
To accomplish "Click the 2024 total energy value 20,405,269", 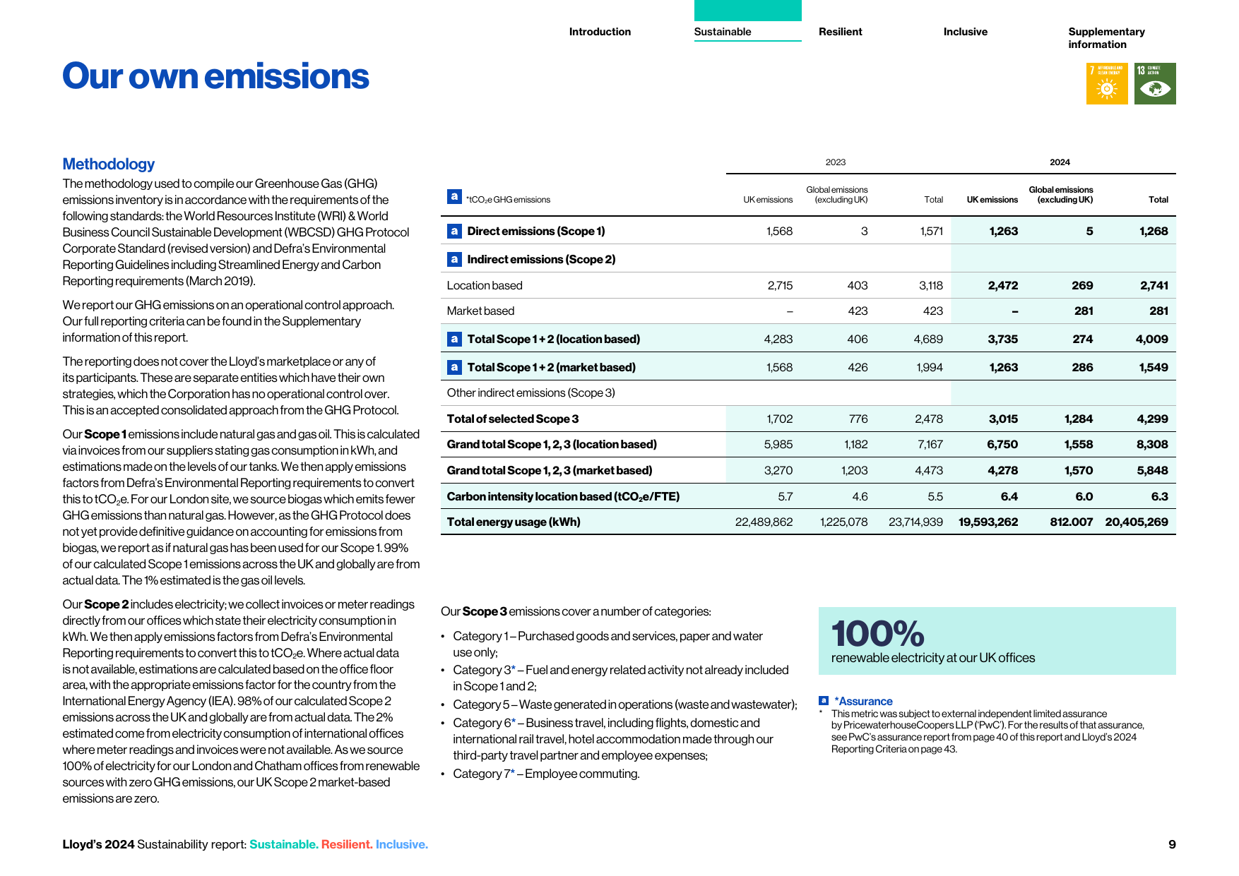I will click(x=1137, y=522).
